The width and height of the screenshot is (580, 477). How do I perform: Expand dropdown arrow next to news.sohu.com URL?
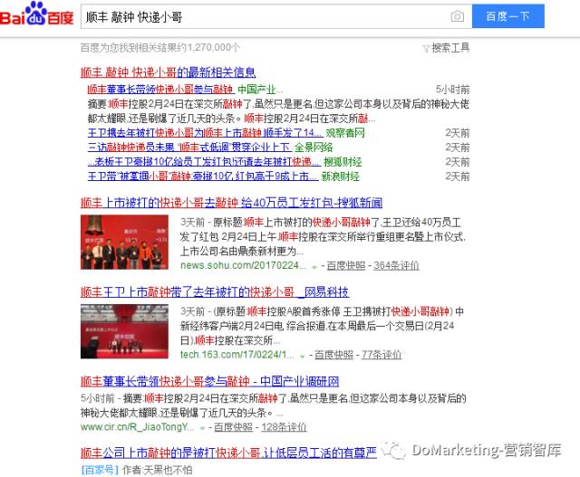[314, 266]
